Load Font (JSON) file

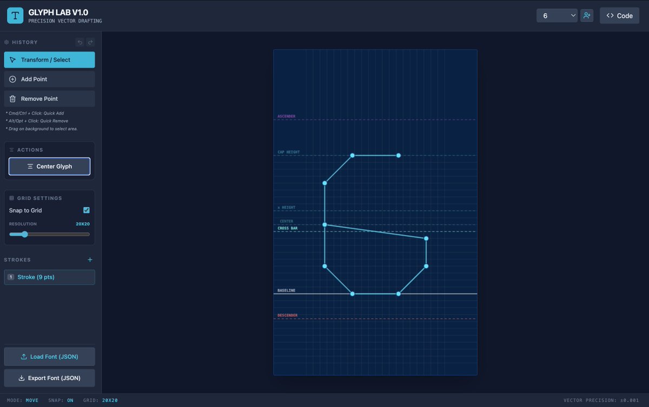tap(49, 357)
